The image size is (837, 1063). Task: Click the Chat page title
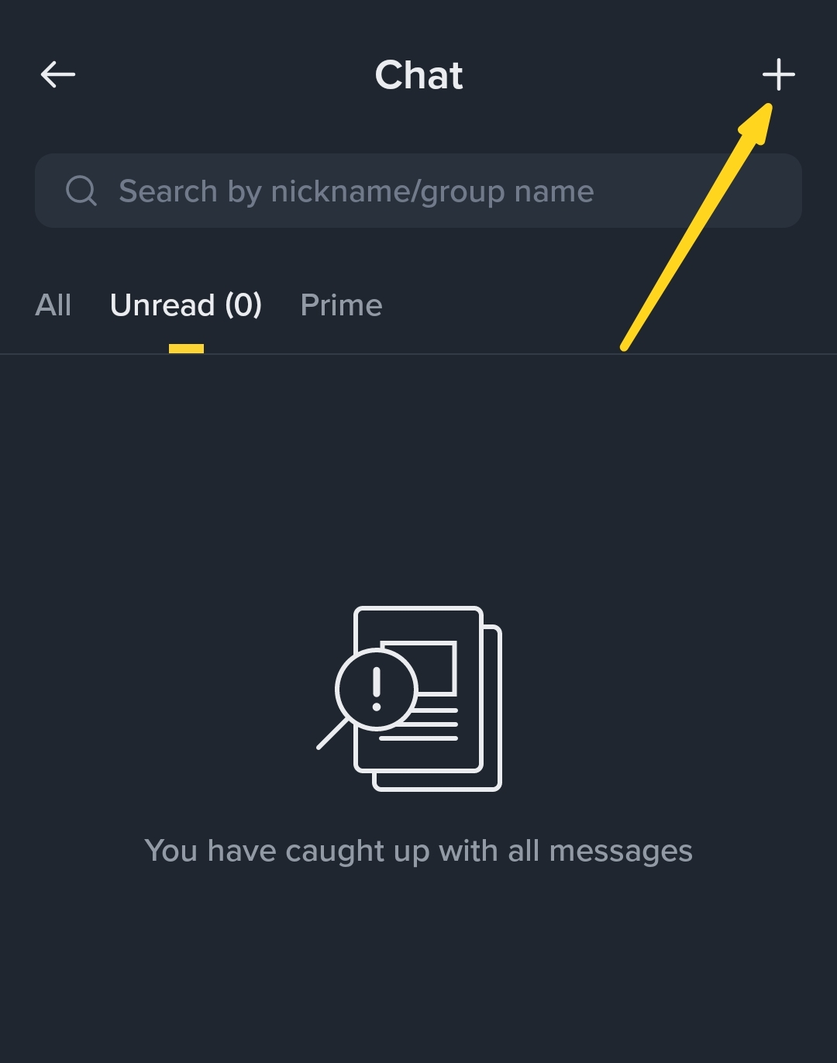pos(418,75)
